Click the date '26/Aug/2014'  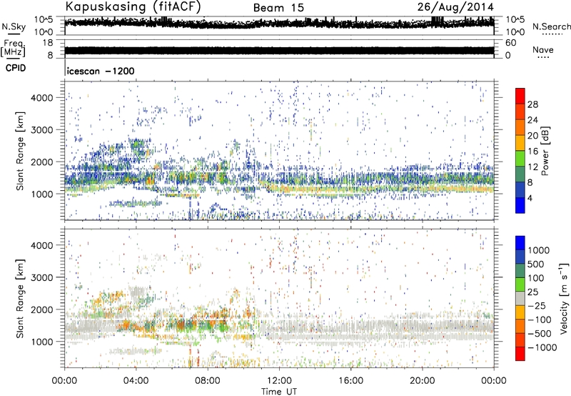[455, 7]
